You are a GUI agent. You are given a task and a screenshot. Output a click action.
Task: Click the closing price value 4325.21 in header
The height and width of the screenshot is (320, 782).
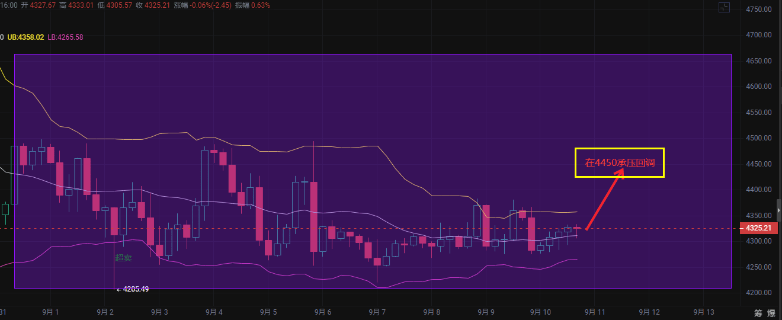pos(158,5)
